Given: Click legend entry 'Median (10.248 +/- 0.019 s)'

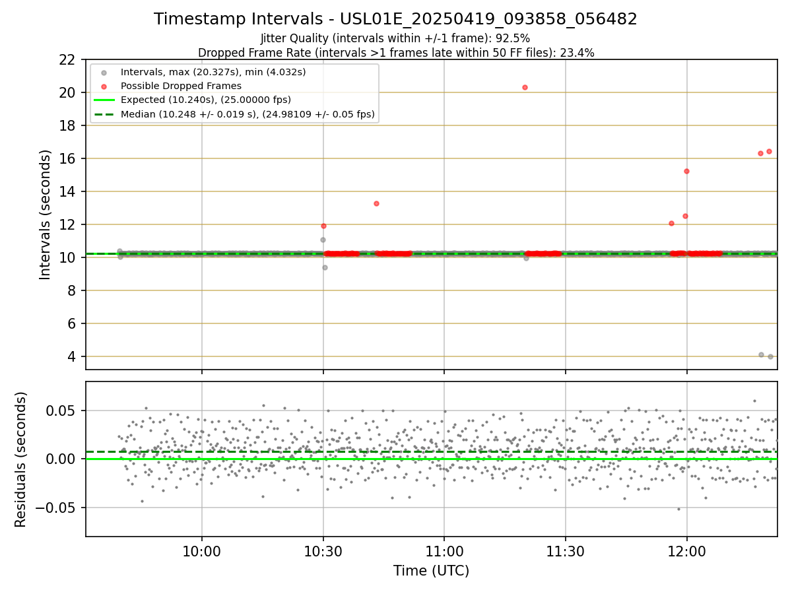Looking at the screenshot, I should pyautogui.click(x=247, y=114).
